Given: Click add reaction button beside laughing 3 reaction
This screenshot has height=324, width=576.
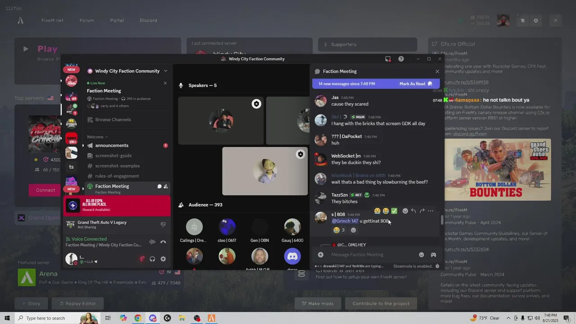Looking at the screenshot, I should (353, 230).
